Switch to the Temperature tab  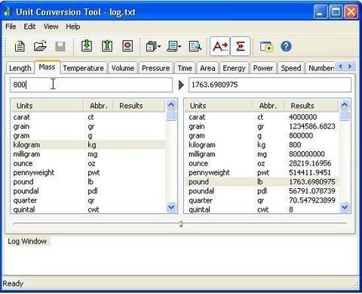pyautogui.click(x=84, y=68)
